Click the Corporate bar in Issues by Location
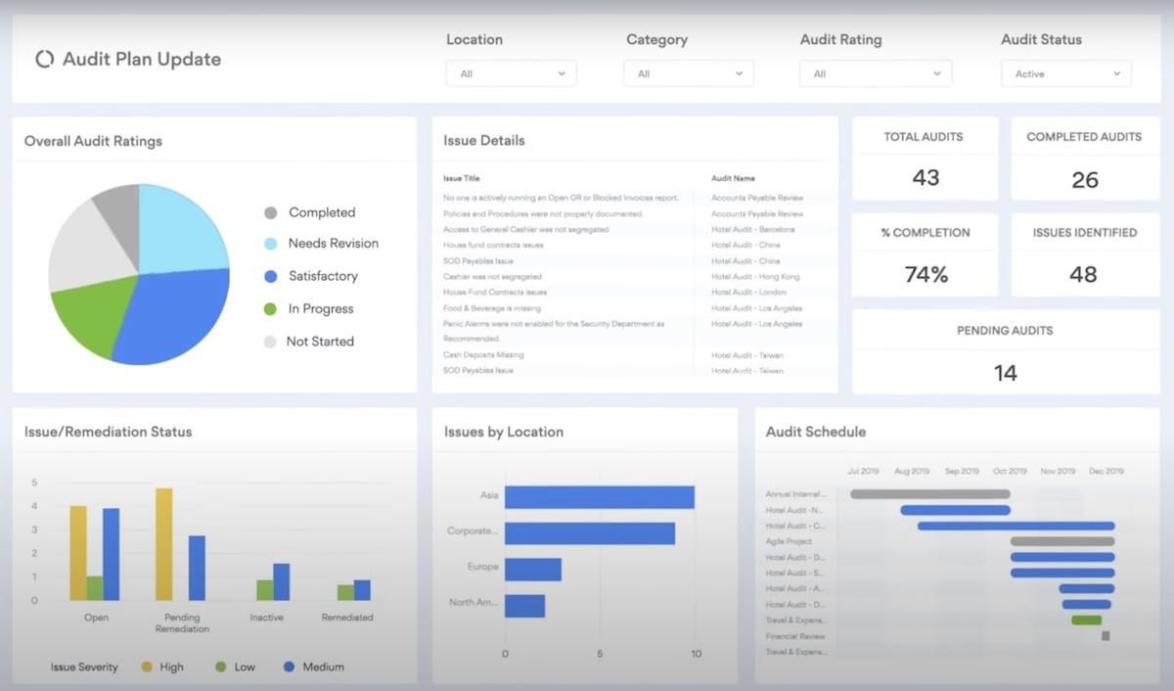 590,533
